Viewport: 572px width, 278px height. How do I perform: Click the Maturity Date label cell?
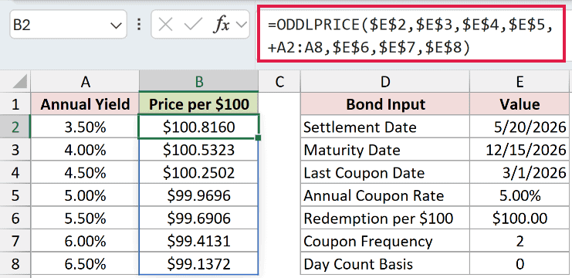point(385,150)
